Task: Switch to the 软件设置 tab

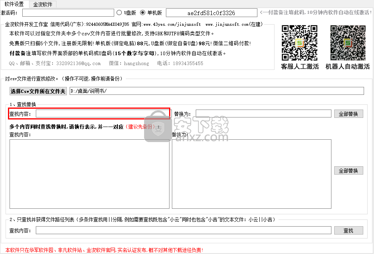Action: [14, 4]
